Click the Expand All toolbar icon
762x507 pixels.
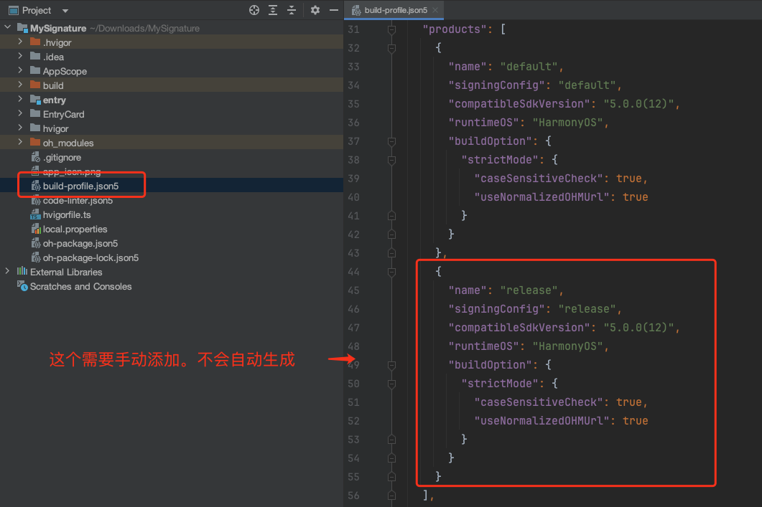click(273, 10)
